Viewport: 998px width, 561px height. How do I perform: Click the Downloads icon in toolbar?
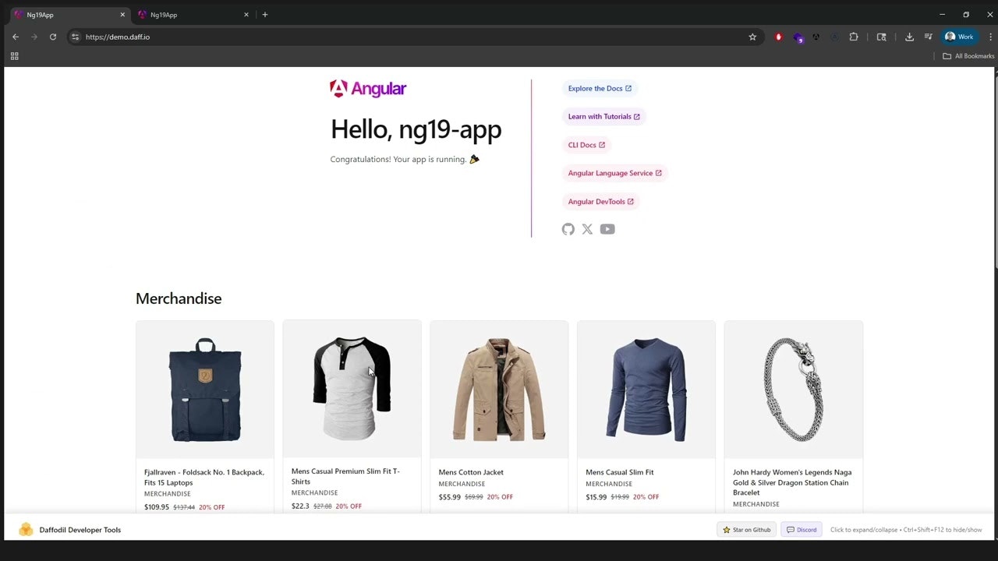pos(909,37)
